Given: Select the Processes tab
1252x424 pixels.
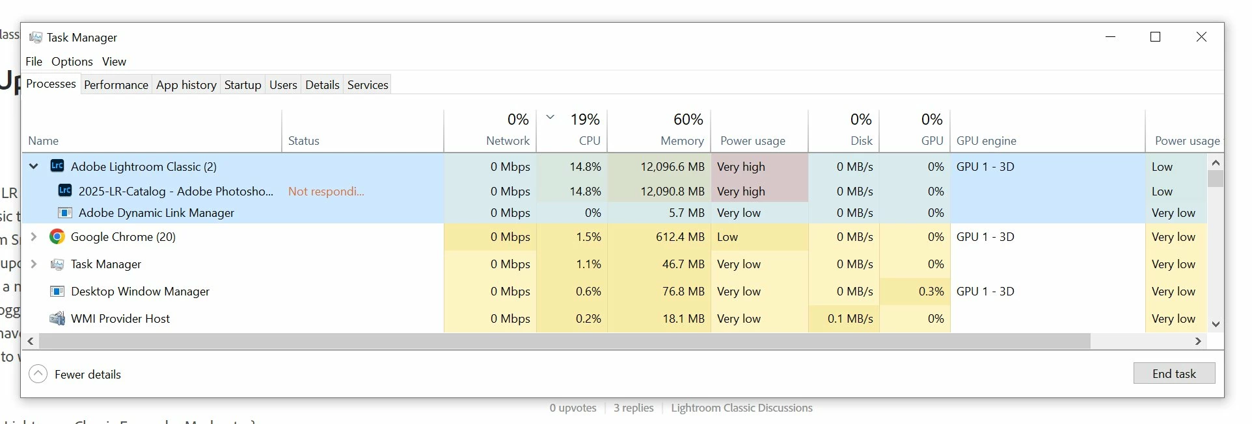Looking at the screenshot, I should tap(51, 84).
